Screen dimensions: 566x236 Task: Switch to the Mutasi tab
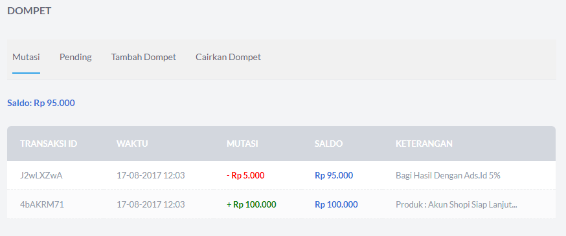[x=26, y=57]
